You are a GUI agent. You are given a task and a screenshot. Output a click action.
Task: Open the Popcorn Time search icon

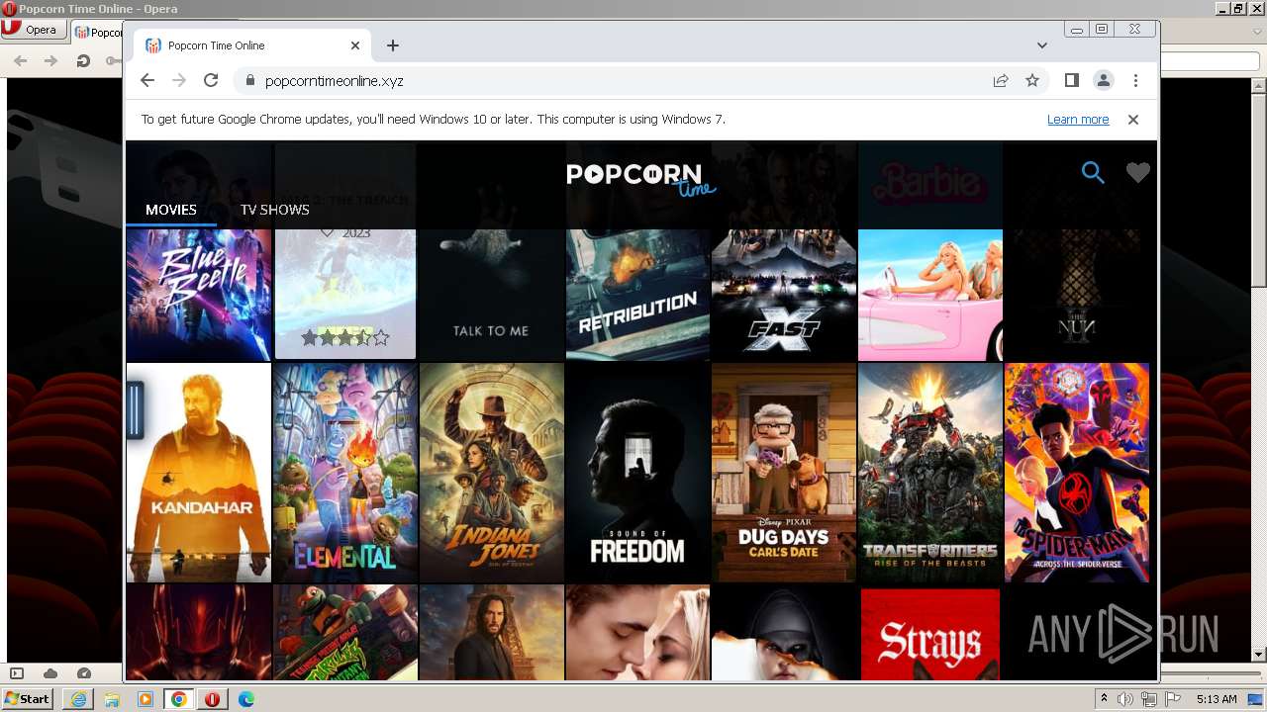1093,173
